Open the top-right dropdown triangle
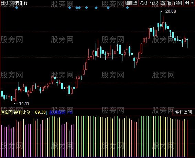Screen dimensions: 195x158 [x=192, y=2]
